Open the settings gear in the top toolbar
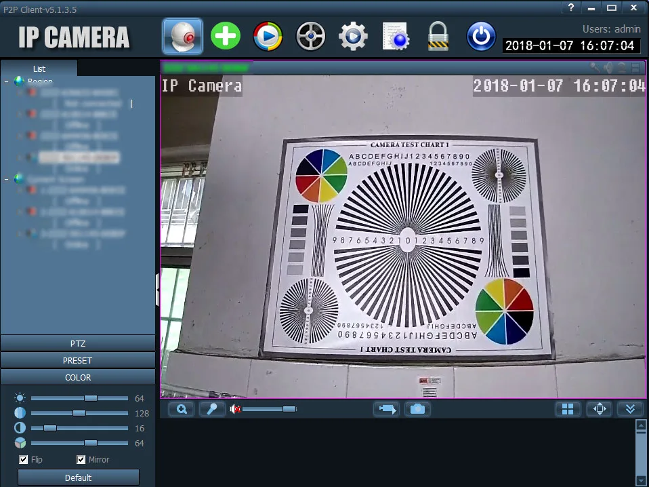This screenshot has width=649, height=487. pos(352,36)
